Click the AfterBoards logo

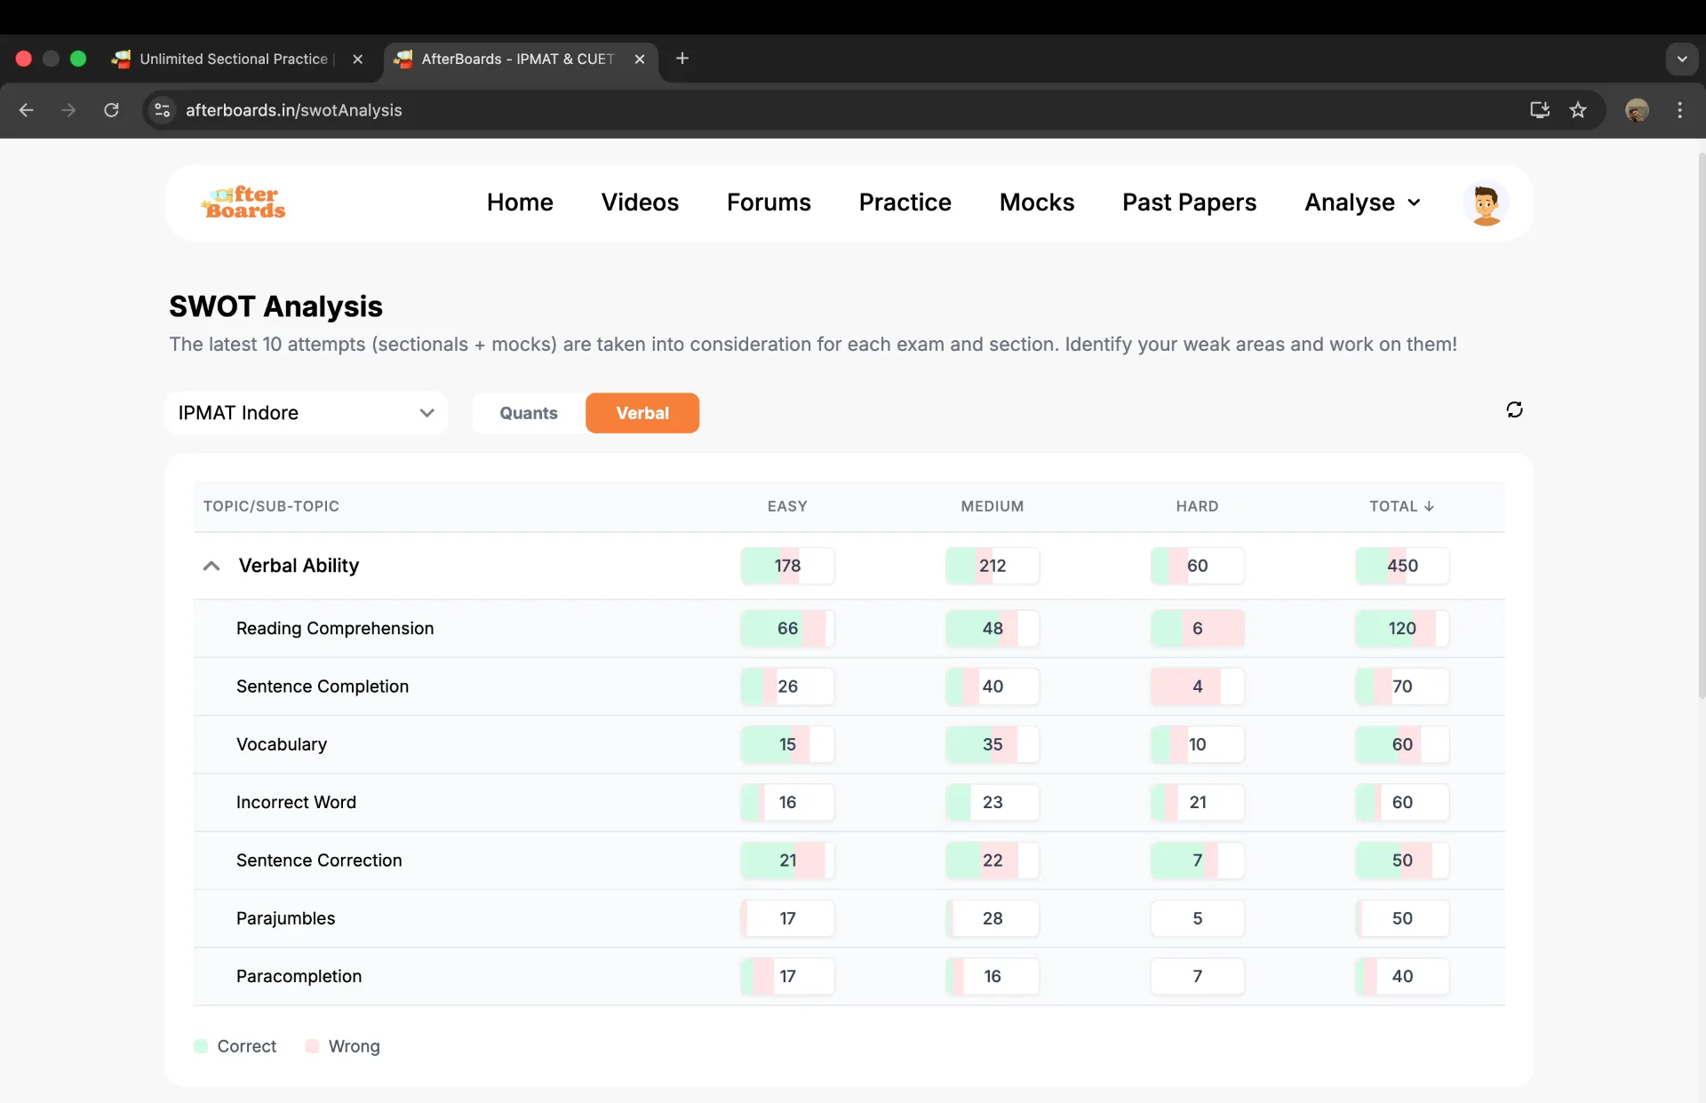point(243,202)
